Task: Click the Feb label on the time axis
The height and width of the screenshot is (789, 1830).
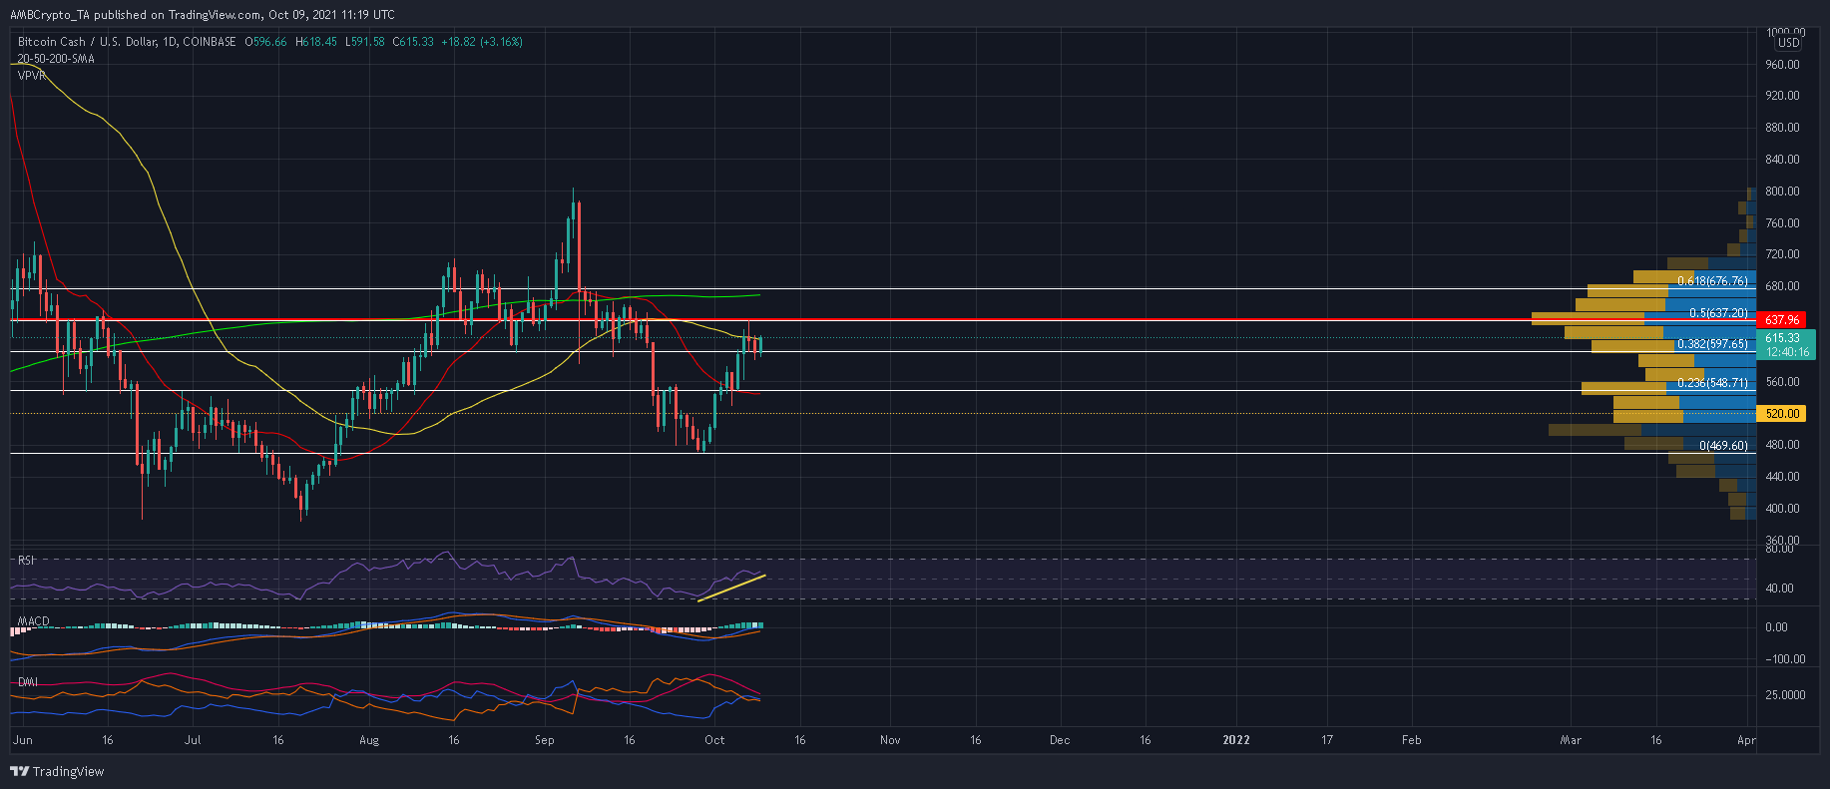Action: 1411,740
